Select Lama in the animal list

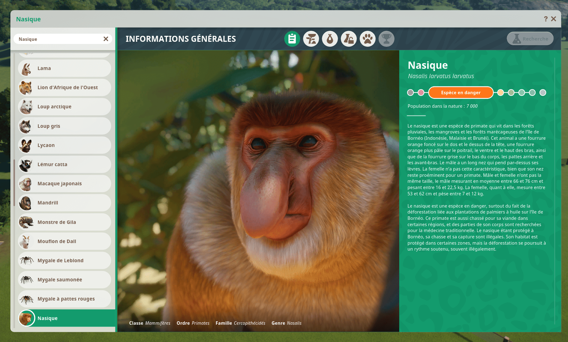pos(64,68)
